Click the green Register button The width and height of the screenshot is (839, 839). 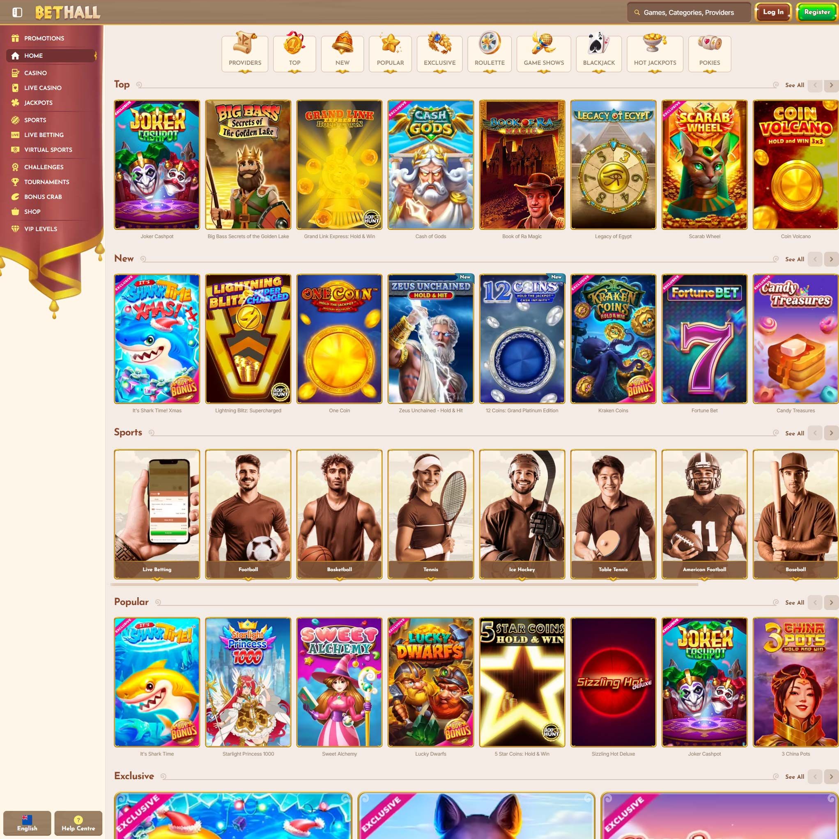817,12
